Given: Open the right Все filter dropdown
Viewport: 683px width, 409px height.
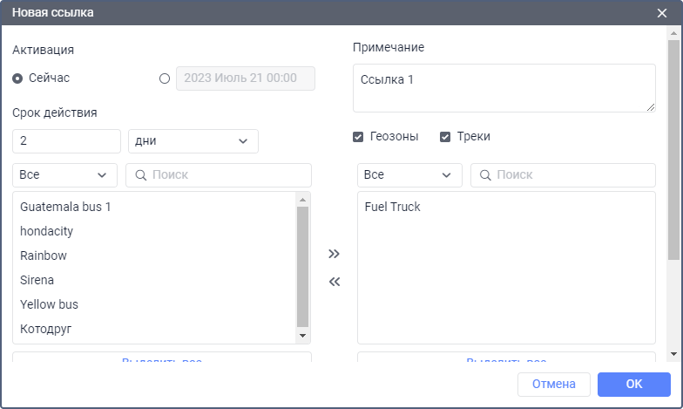Looking at the screenshot, I should [x=409, y=175].
